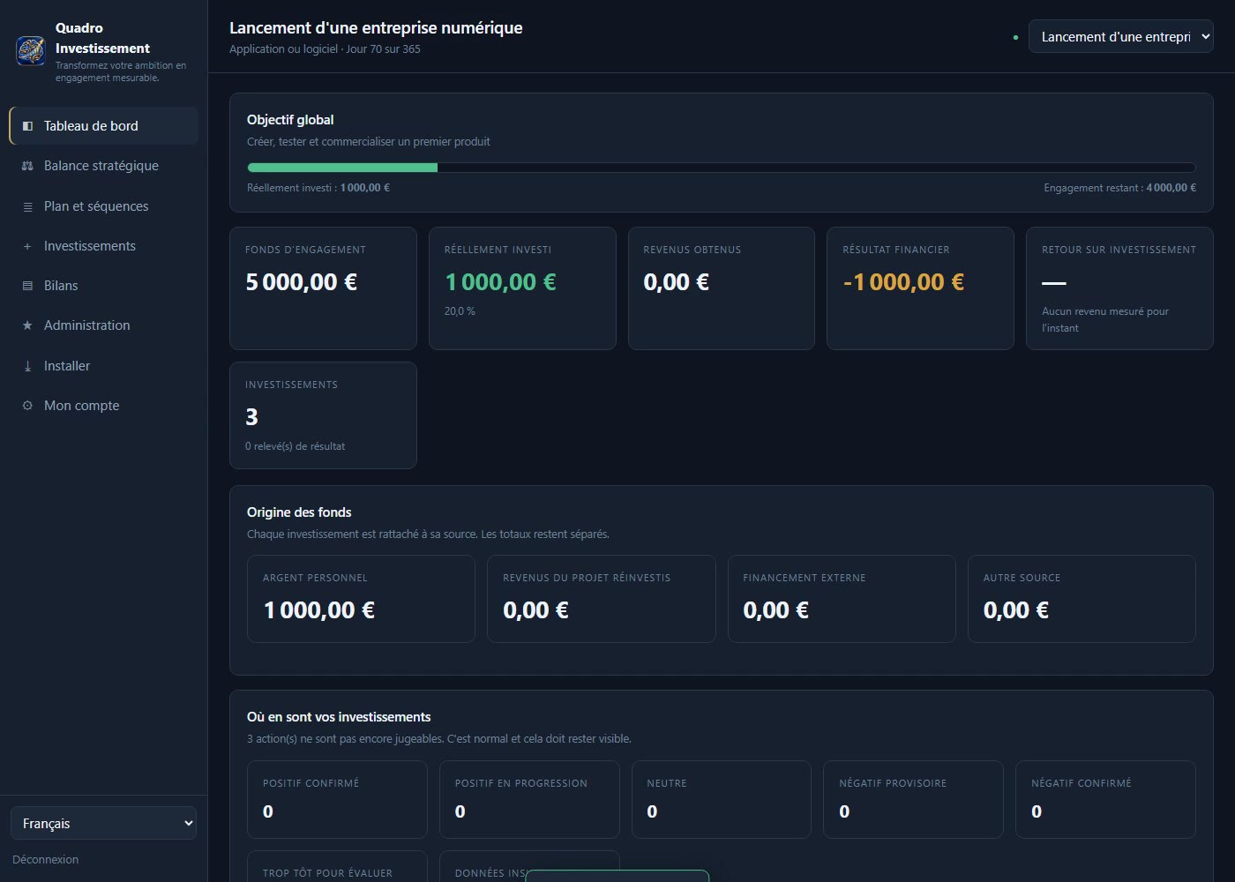Open the Français language dropdown
This screenshot has height=882, width=1235.
(103, 823)
